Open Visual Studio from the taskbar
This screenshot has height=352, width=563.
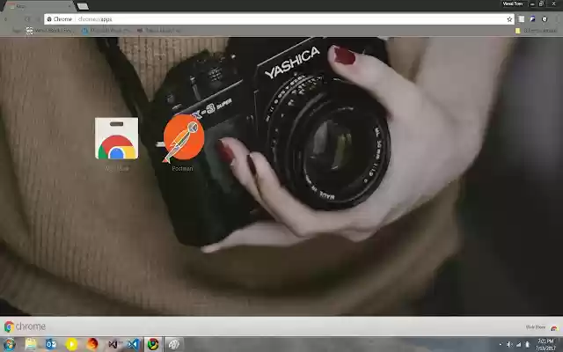click(x=113, y=344)
